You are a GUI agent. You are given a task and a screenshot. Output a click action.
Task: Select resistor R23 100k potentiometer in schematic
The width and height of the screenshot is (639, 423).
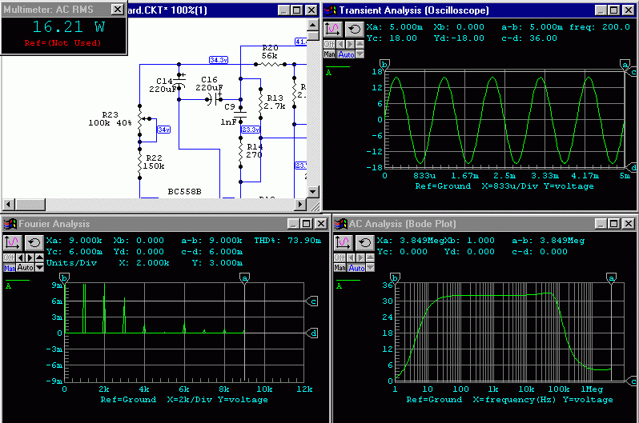140,120
